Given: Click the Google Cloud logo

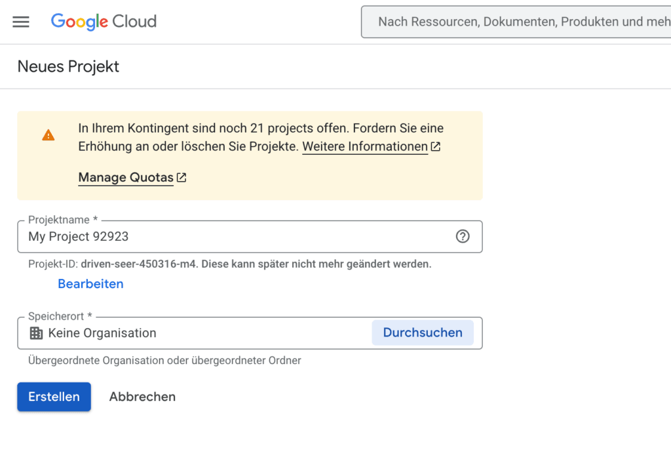Looking at the screenshot, I should [104, 22].
